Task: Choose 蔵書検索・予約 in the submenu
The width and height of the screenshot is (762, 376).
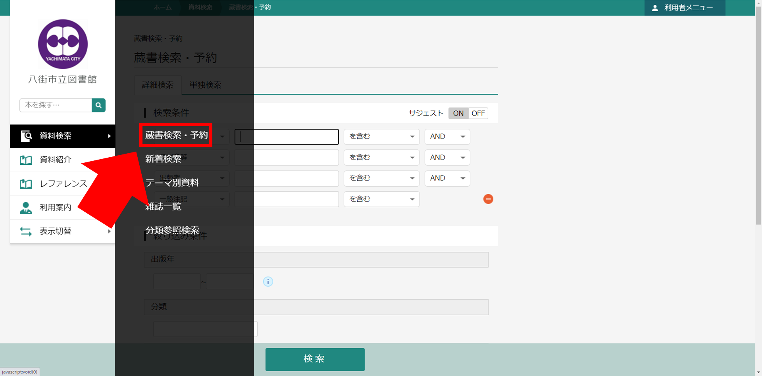Action: point(176,135)
